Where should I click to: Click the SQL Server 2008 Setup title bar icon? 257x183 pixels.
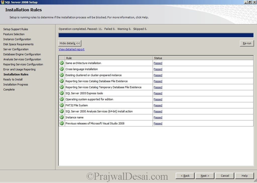tap(3, 2)
